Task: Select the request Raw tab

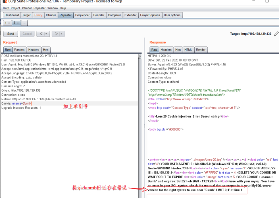Action: coord(8,50)
